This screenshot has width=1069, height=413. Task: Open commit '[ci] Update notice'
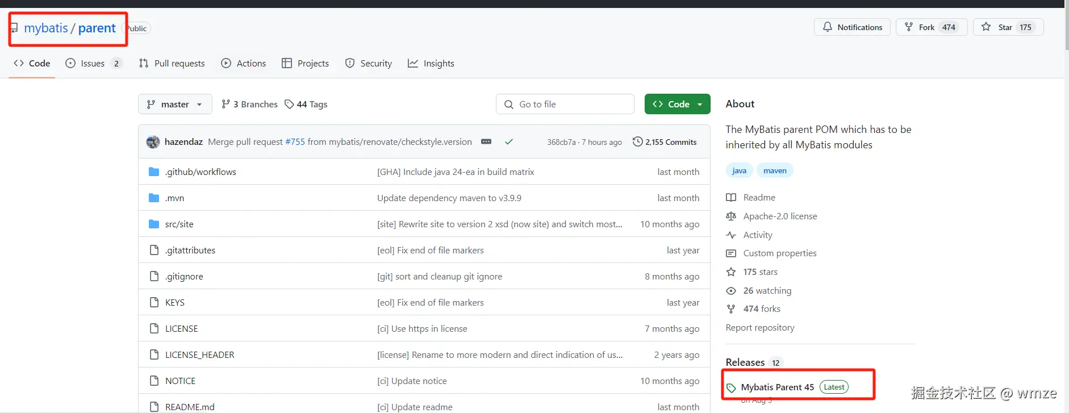coord(412,381)
